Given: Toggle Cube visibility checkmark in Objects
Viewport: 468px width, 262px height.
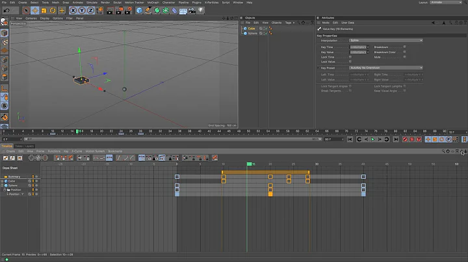Looking at the screenshot, I should point(266,29).
